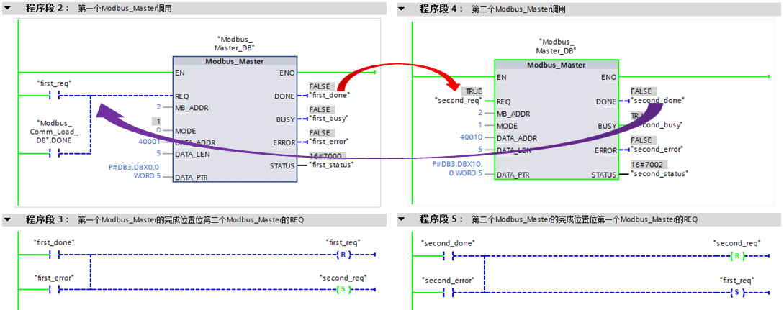Select the first Modbus_Master block header

[235, 61]
